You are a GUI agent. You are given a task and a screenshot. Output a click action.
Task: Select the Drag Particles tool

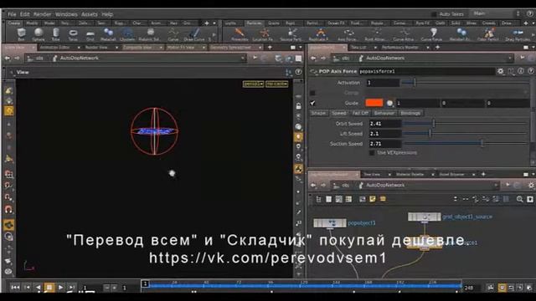coord(518,34)
